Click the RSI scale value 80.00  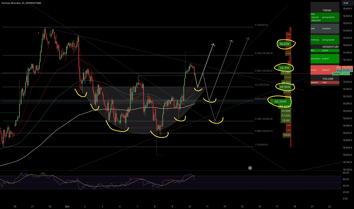[346, 173]
